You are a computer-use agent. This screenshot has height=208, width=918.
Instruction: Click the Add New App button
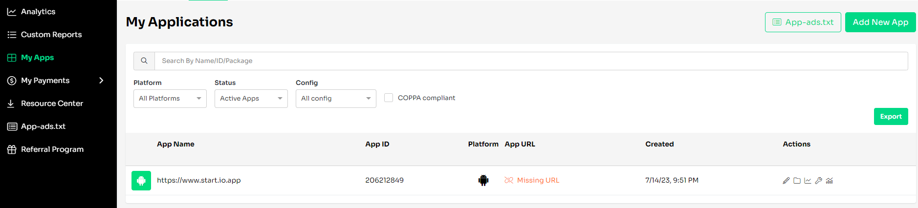[880, 22]
